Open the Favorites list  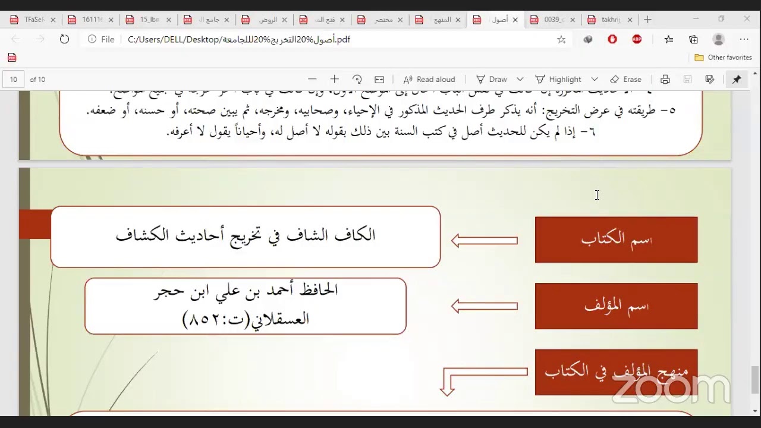(x=669, y=39)
